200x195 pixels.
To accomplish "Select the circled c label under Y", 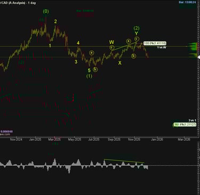I will click(x=137, y=39).
